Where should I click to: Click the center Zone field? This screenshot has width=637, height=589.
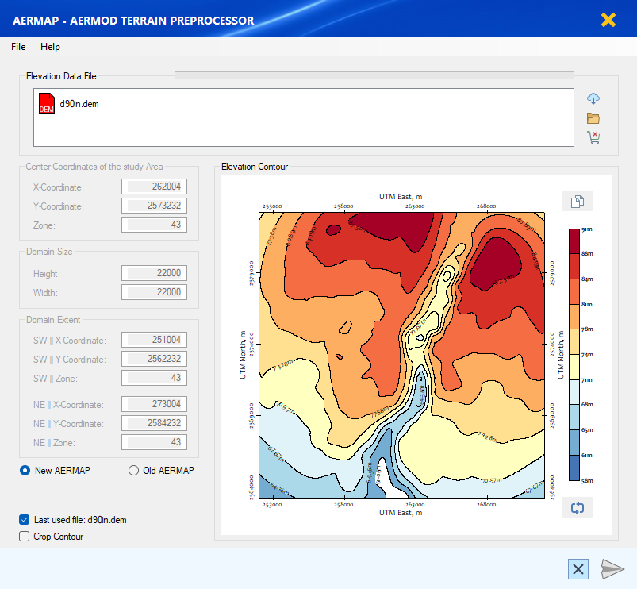[x=154, y=225]
